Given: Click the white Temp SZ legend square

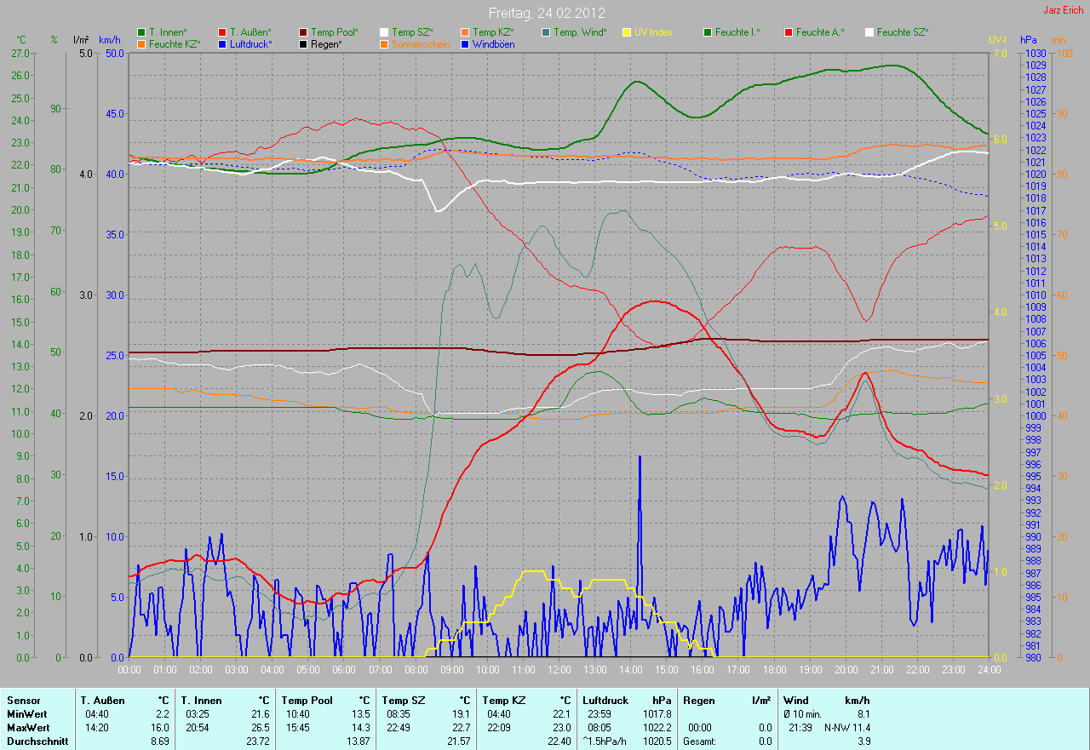Looking at the screenshot, I should (384, 32).
